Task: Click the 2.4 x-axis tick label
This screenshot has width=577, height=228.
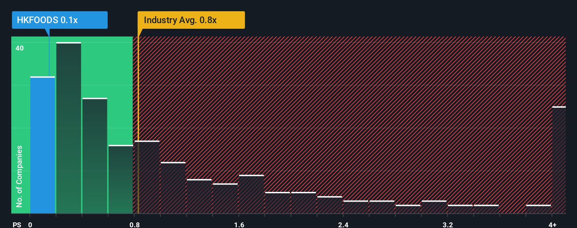Action: point(343,224)
